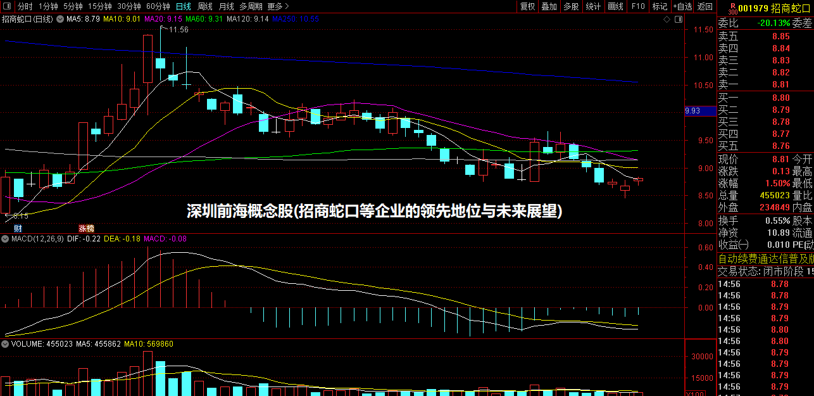Click the R300 margin marker icon
Screen dimensions: 814x396
point(732,8)
